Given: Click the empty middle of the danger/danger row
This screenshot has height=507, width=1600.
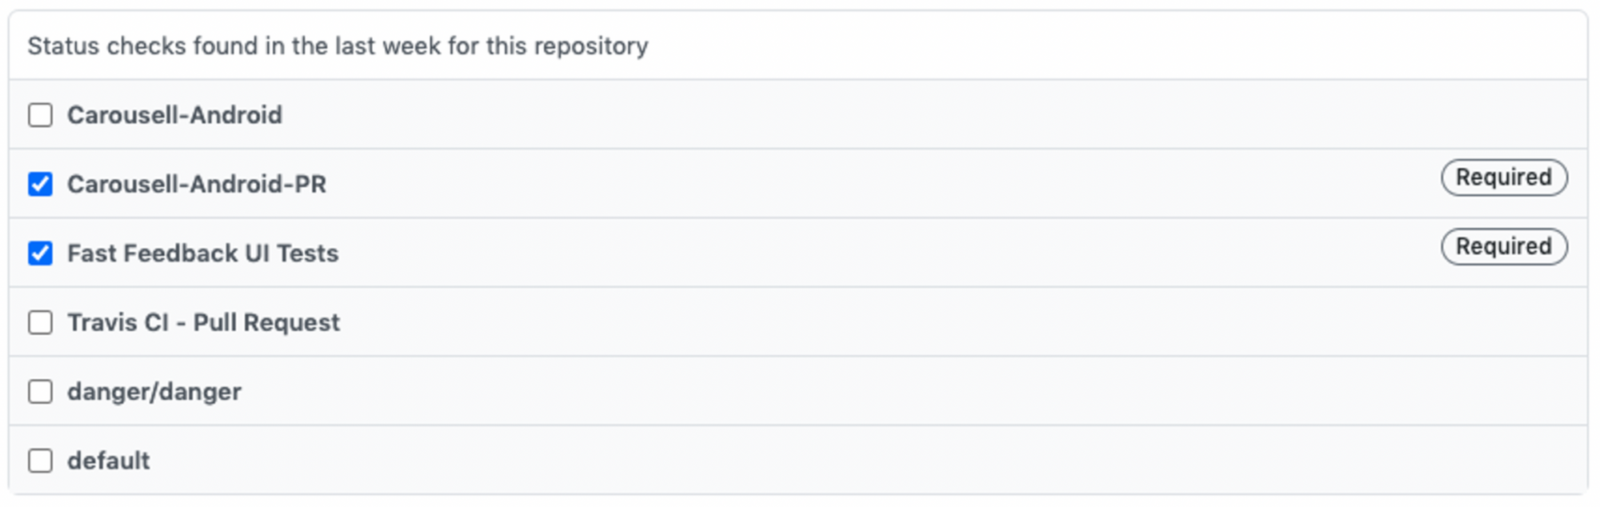Looking at the screenshot, I should click(x=800, y=392).
